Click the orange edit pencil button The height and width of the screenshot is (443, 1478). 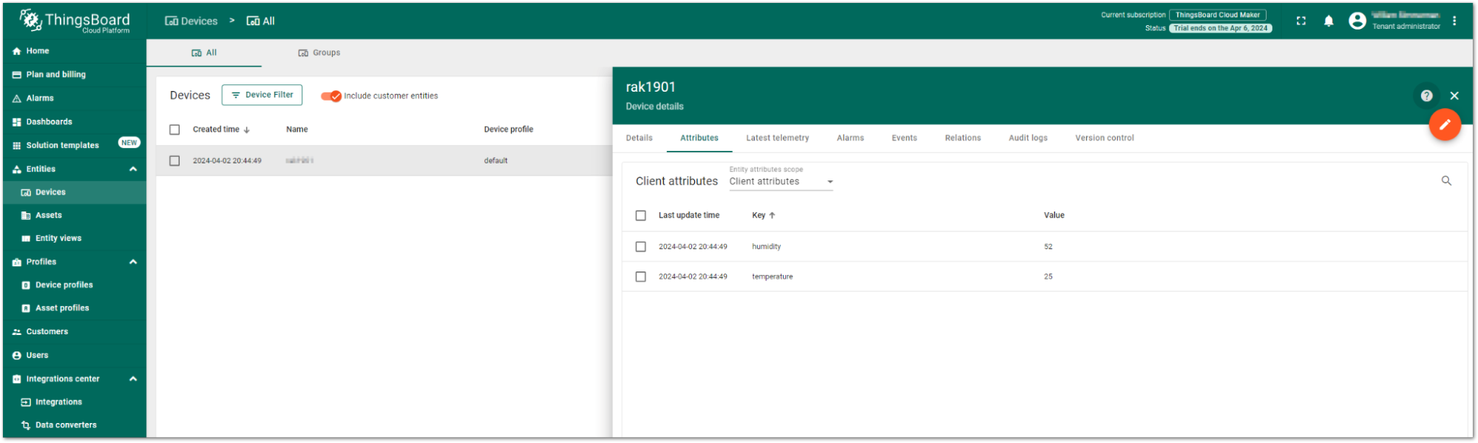point(1445,125)
